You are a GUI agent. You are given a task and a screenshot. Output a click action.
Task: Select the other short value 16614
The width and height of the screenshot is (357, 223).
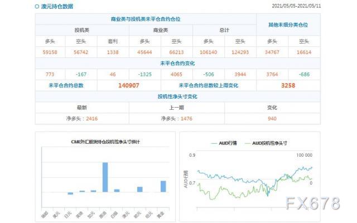click(304, 52)
